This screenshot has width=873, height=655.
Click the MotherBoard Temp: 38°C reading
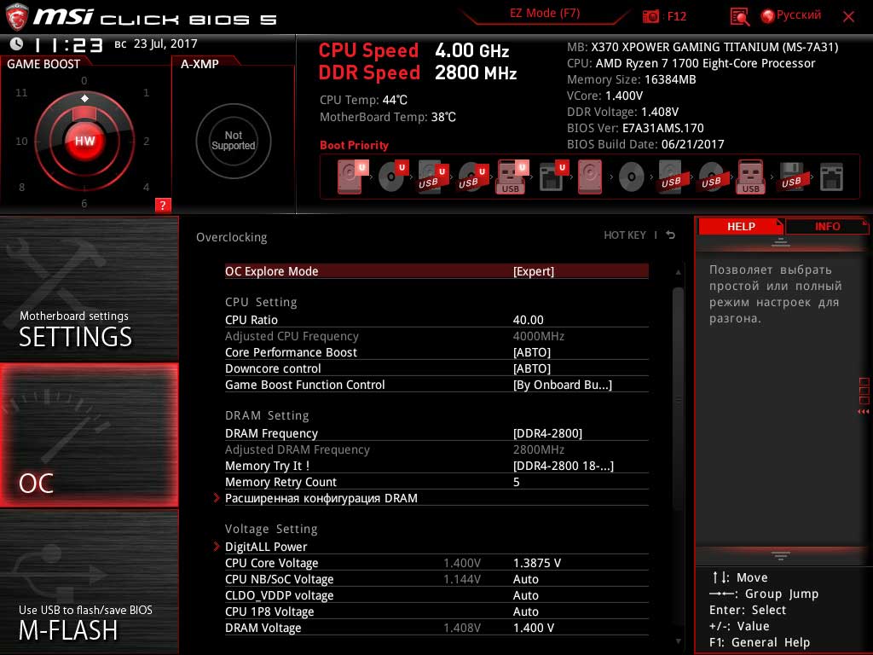[388, 117]
